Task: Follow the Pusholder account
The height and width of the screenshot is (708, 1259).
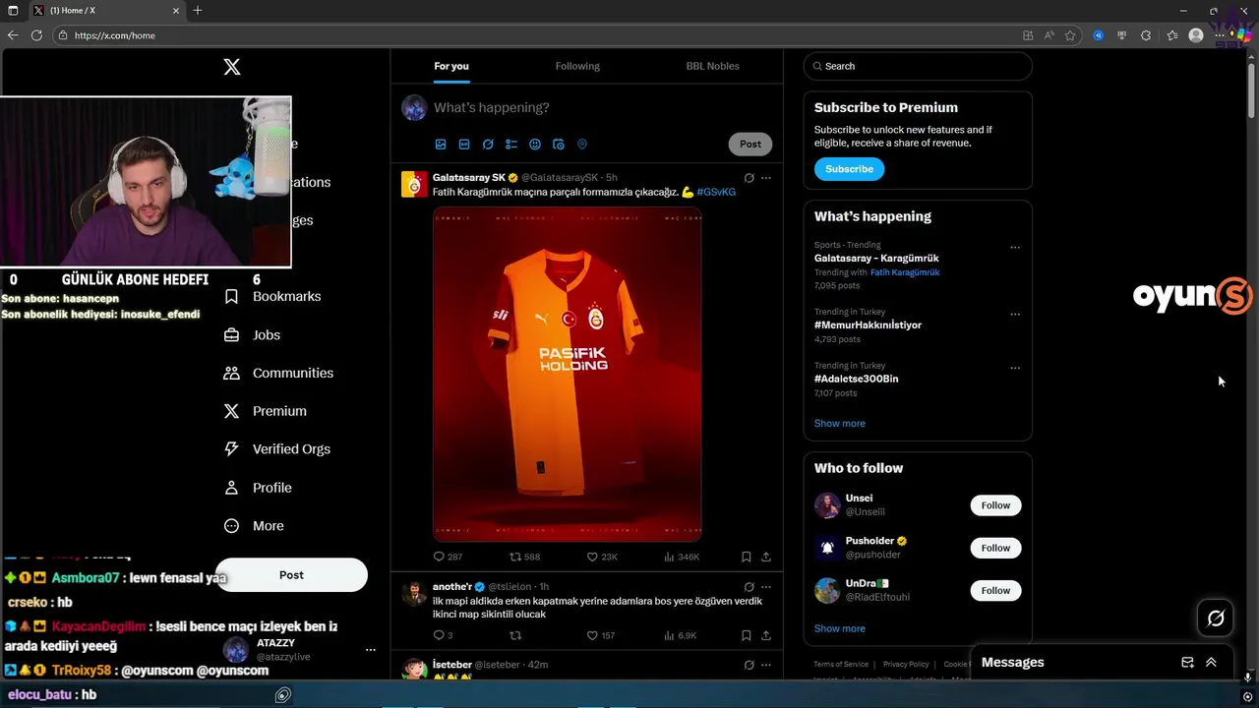Action: (x=995, y=548)
